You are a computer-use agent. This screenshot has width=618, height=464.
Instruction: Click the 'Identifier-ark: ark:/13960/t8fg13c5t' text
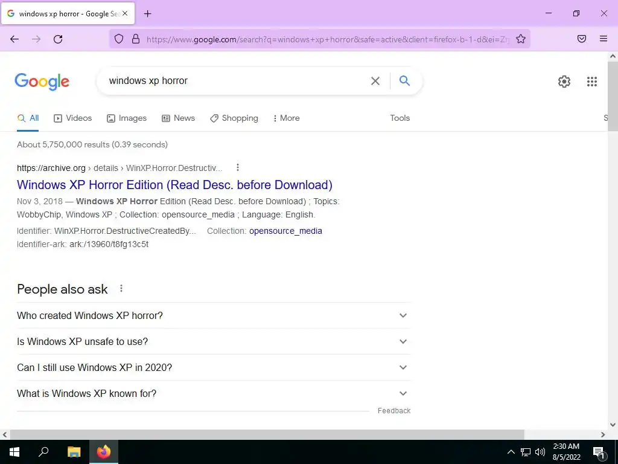click(83, 244)
